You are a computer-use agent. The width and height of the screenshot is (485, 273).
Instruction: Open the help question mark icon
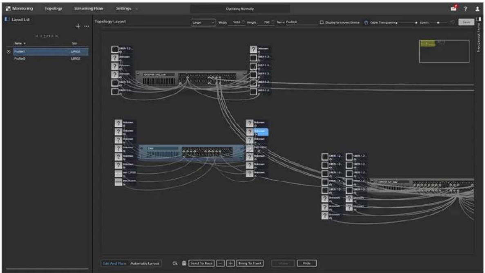point(465,9)
